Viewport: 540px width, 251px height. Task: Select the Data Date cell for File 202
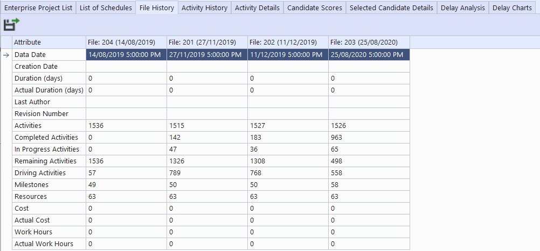pos(288,54)
